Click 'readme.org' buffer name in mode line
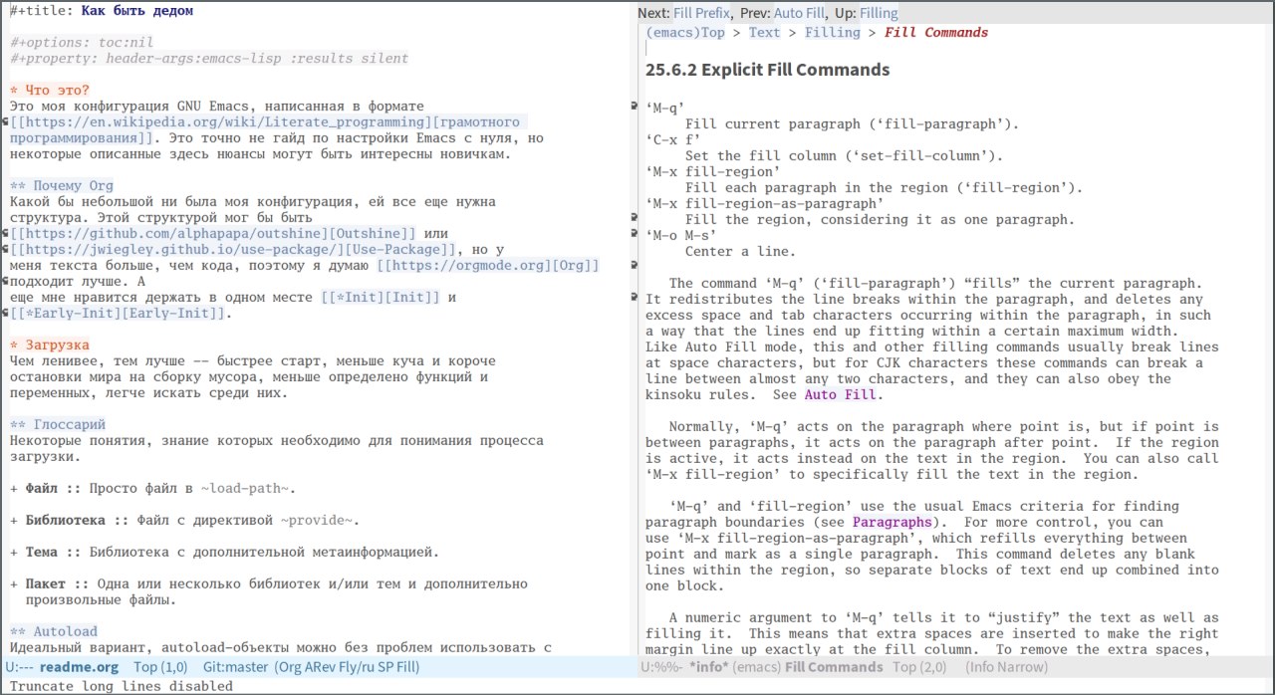 [80, 667]
